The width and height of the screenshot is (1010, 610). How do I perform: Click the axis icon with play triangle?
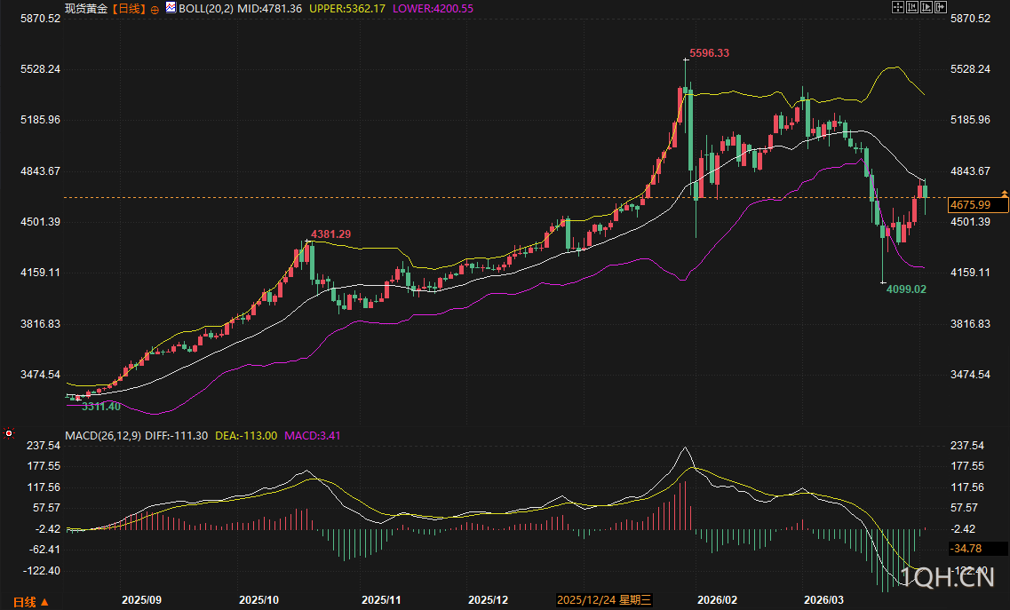(x=926, y=7)
